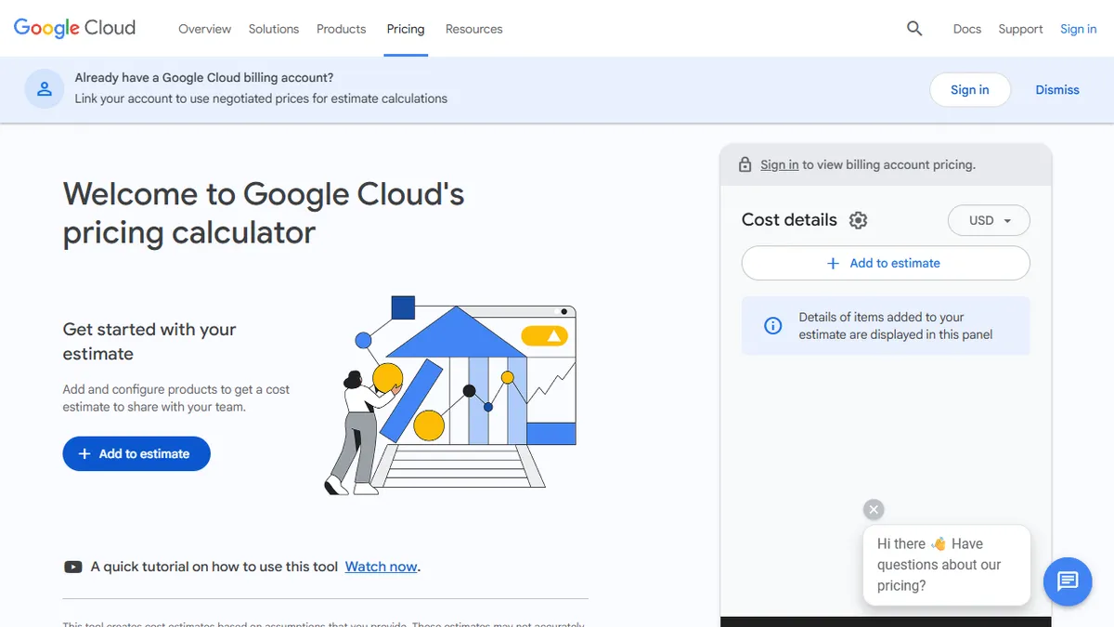Click the user avatar in the billing banner

(44, 88)
